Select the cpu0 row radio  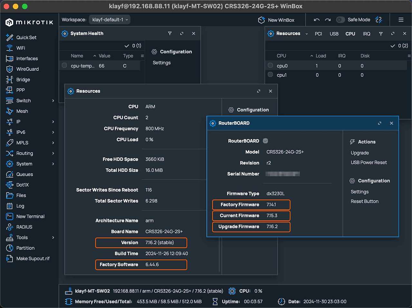pyautogui.click(x=270, y=65)
